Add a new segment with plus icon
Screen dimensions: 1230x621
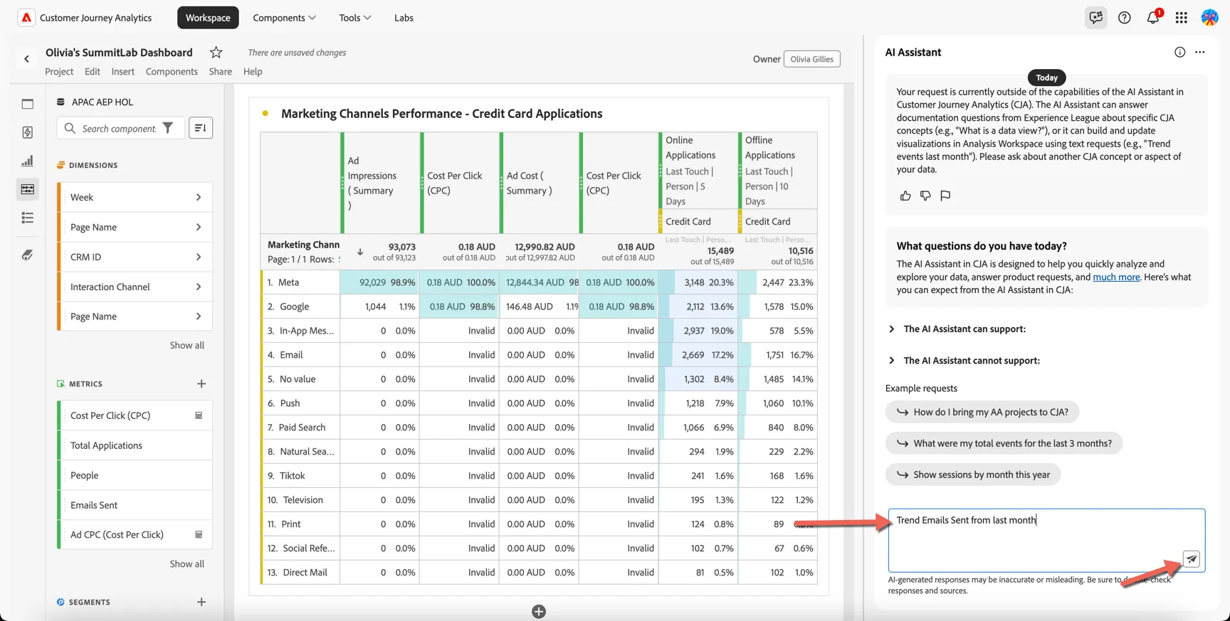click(201, 602)
